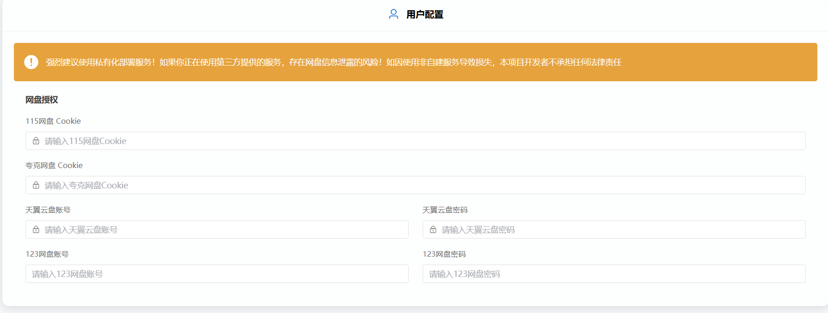
Task: Click the 天翼云盘账号 label
Action: click(48, 210)
